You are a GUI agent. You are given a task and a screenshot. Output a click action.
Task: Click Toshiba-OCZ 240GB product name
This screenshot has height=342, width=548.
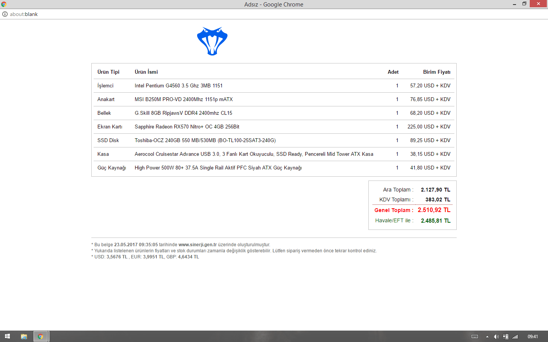(x=205, y=140)
